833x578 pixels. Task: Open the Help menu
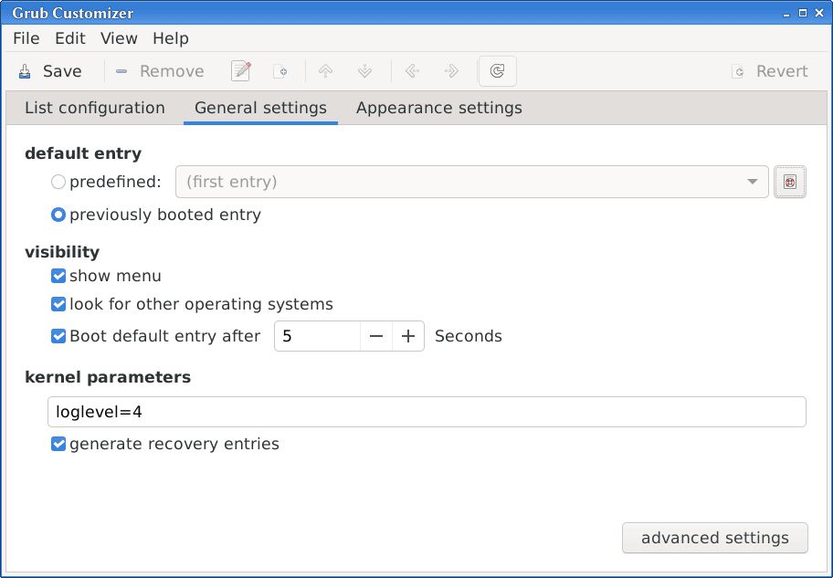(171, 38)
